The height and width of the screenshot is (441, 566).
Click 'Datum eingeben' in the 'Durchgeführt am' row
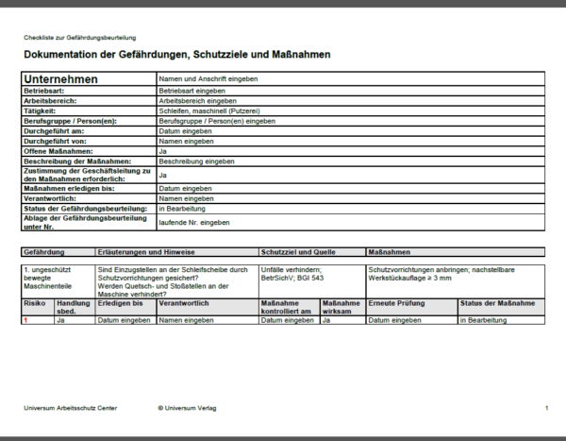coord(185,131)
